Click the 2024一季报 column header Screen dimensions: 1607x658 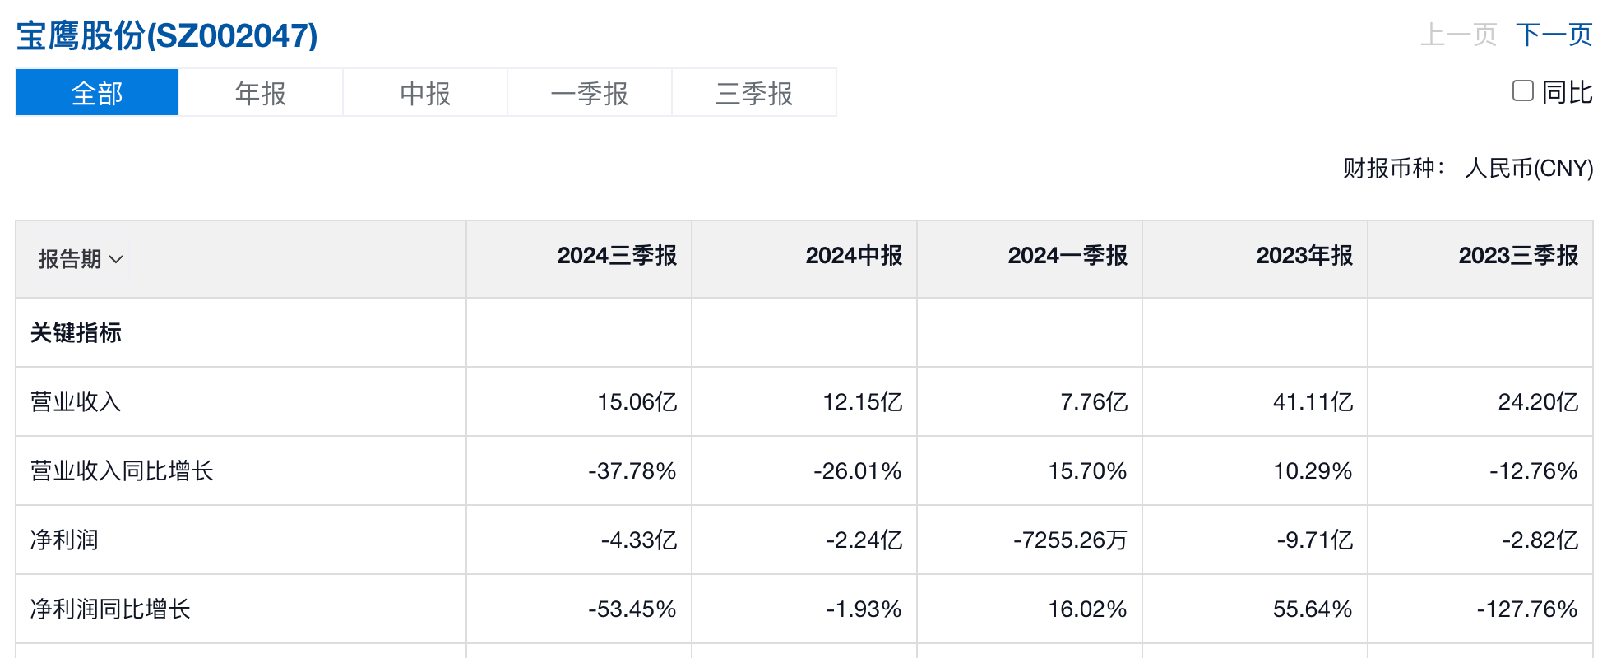1067,256
